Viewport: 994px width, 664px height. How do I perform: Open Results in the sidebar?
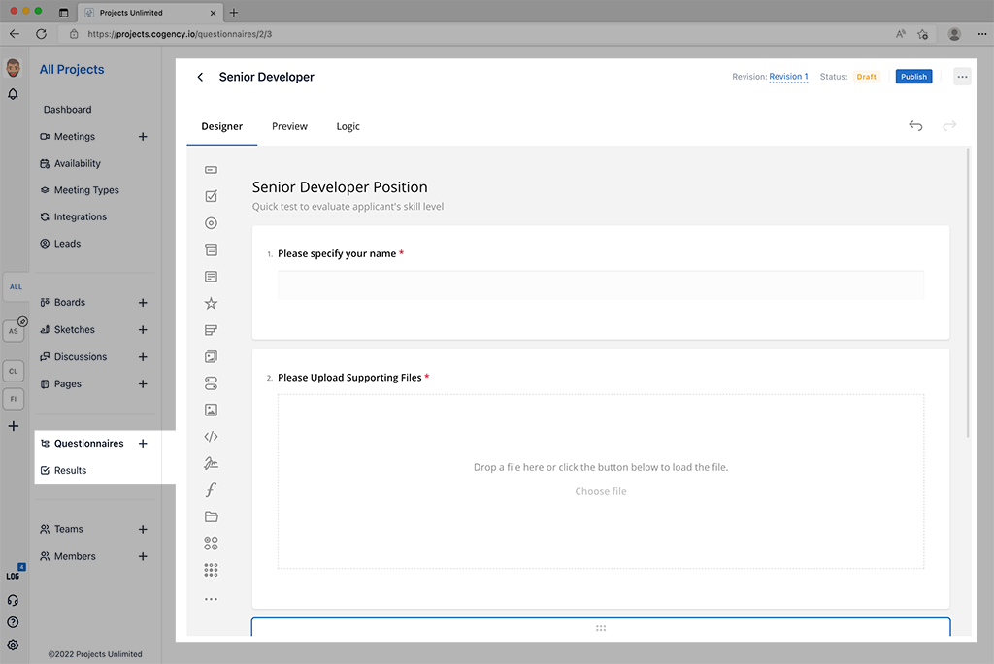tap(70, 470)
